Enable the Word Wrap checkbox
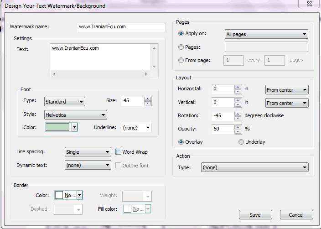 point(118,152)
